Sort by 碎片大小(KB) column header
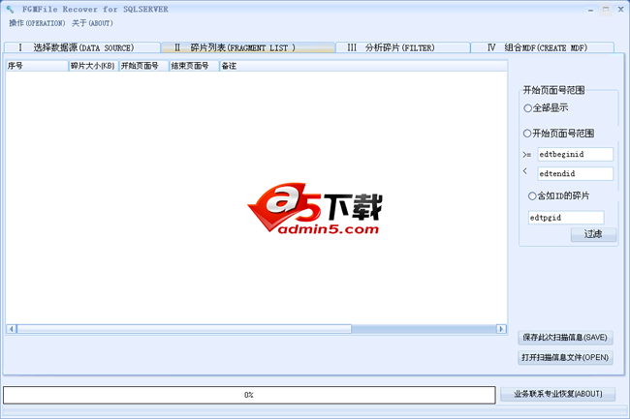 93,66
